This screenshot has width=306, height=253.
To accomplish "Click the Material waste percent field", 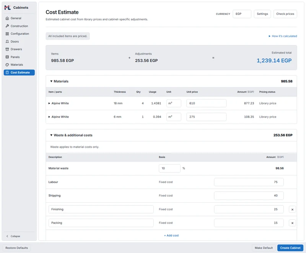I will [169, 168].
